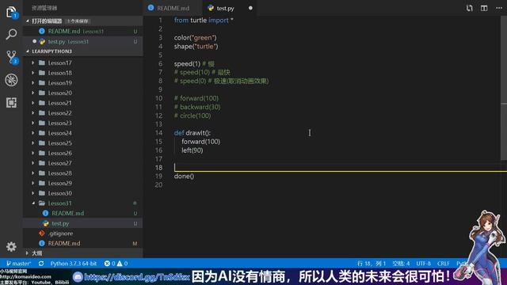507x285 pixels.
Task: Click the open changes icon in editor toolbar
Action: point(469,8)
